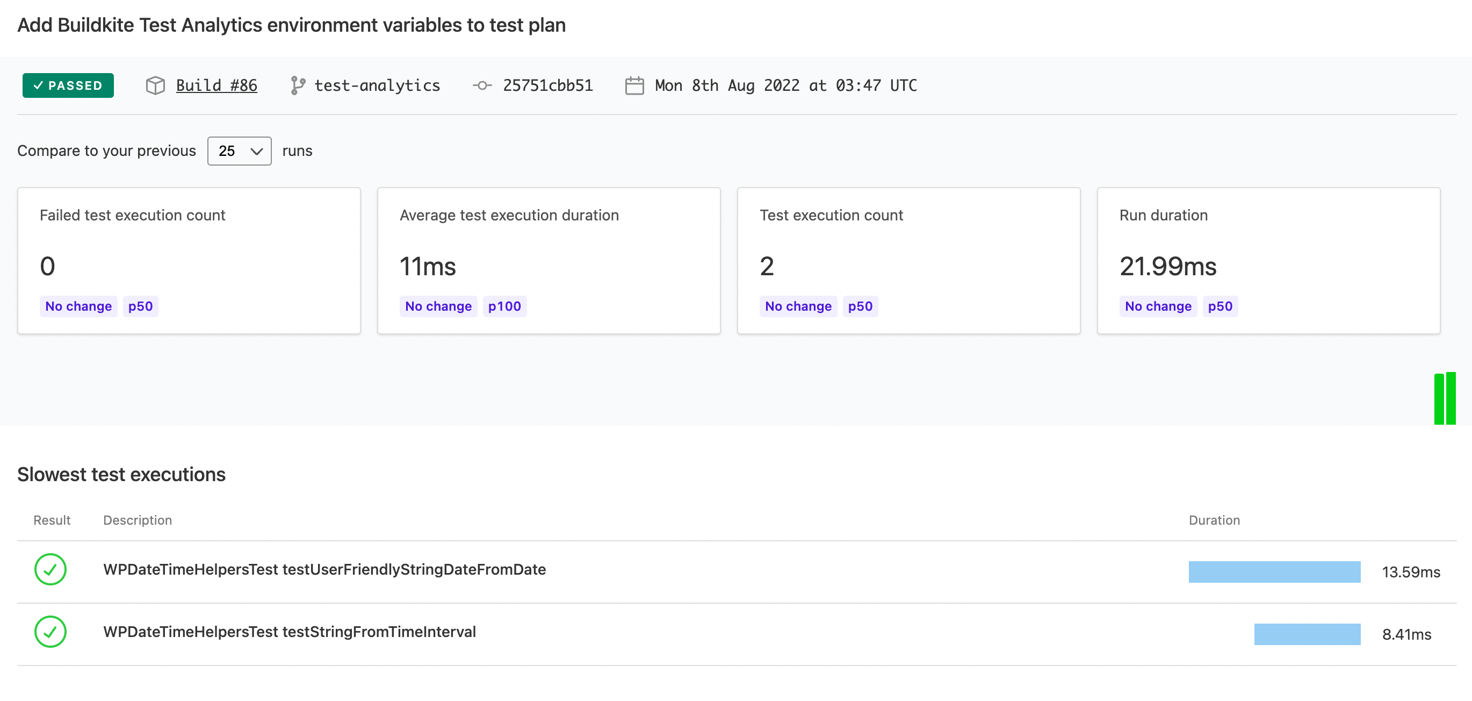Open the Build #86 link

[216, 86]
